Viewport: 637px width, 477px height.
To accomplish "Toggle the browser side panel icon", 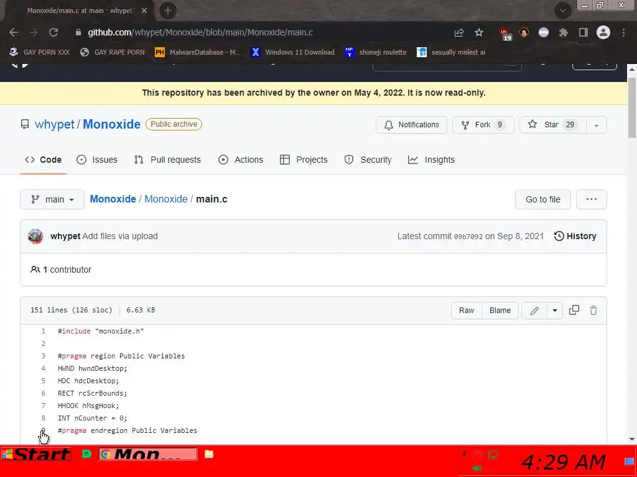I will (584, 32).
